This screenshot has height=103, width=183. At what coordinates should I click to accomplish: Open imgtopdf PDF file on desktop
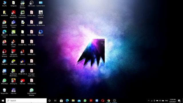click(31, 62)
